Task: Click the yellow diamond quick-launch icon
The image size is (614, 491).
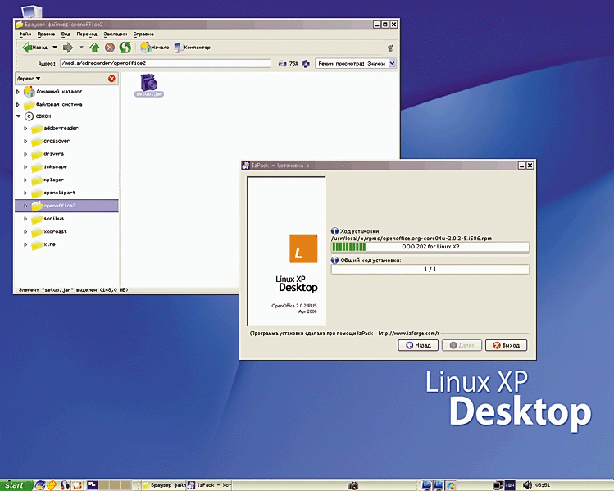Action: 52,485
